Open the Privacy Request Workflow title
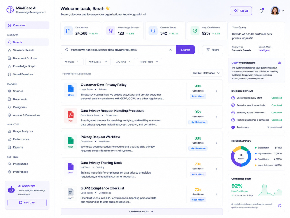 click(x=100, y=137)
